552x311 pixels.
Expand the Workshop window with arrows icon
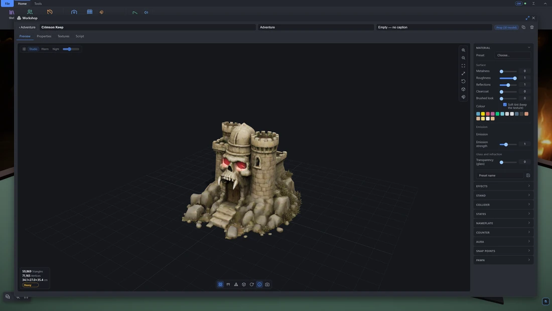click(527, 18)
